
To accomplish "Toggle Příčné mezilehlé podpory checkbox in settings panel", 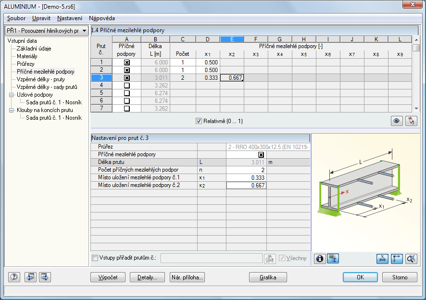I will (x=261, y=155).
